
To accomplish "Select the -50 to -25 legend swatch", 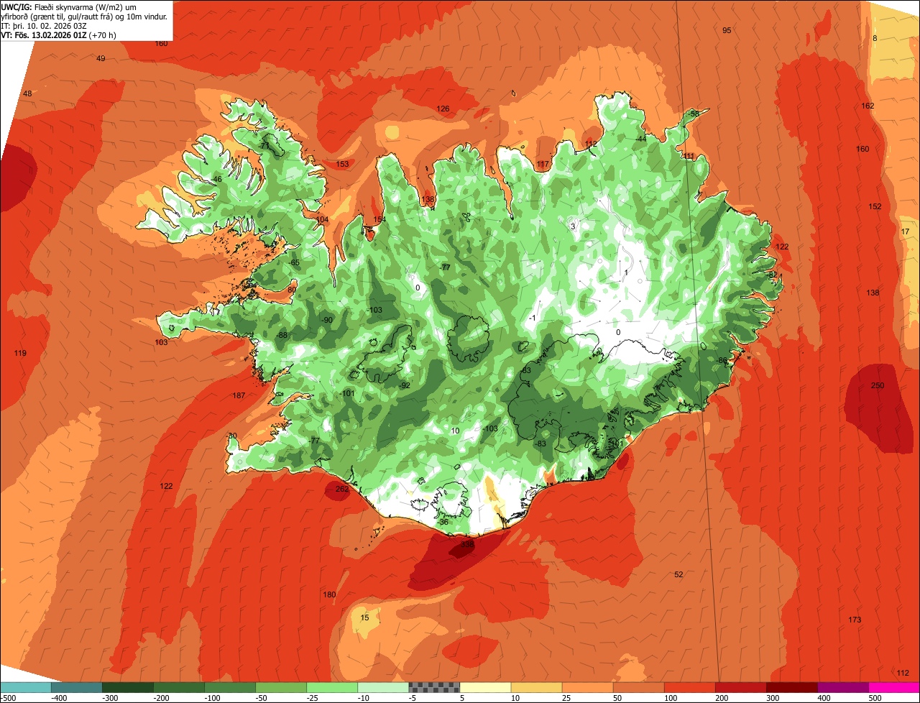I will [x=280, y=686].
